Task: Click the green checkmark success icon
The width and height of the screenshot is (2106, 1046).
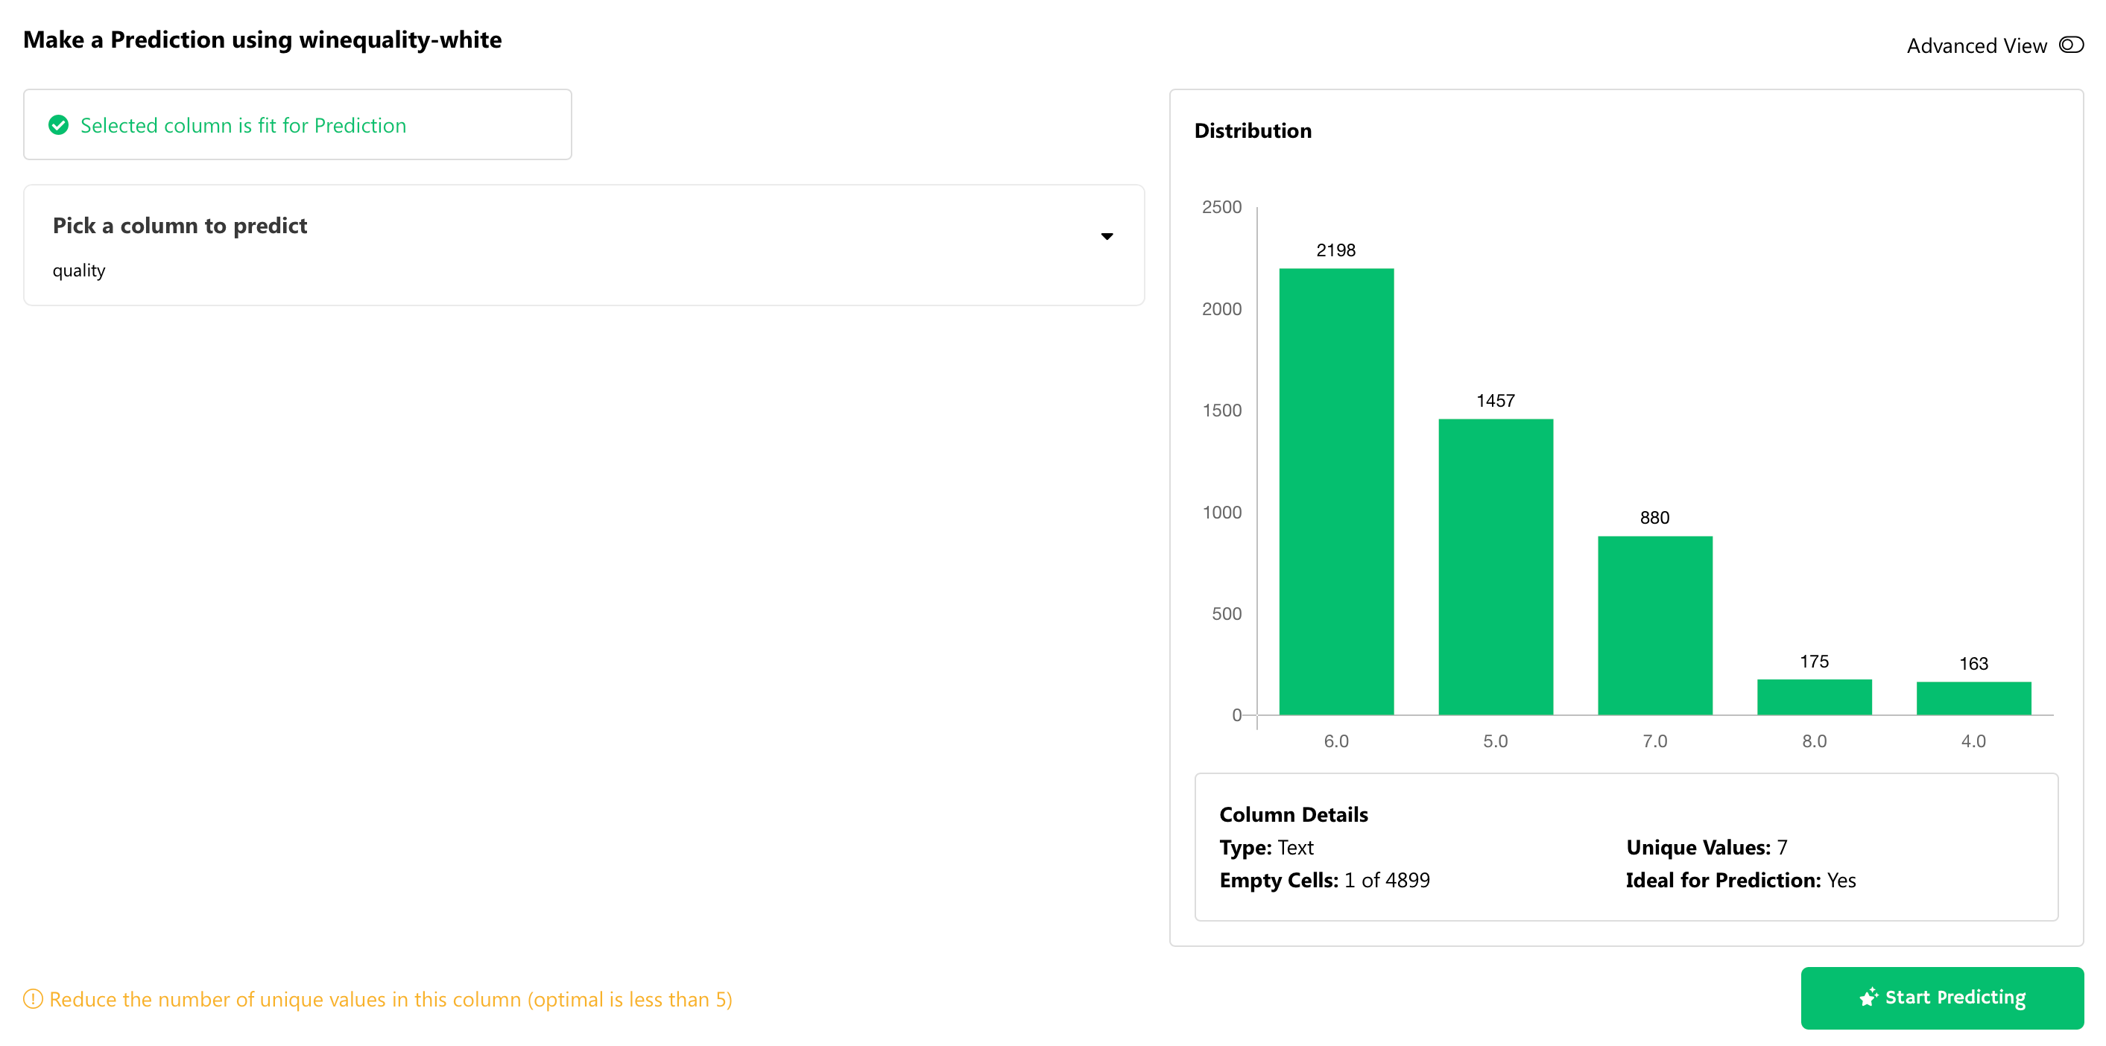Action: coord(59,125)
